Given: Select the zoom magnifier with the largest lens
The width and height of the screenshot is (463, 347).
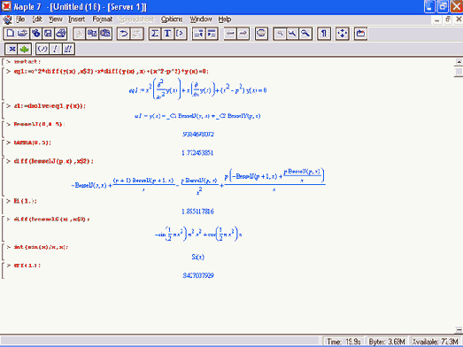Looking at the screenshot, I should [x=305, y=34].
